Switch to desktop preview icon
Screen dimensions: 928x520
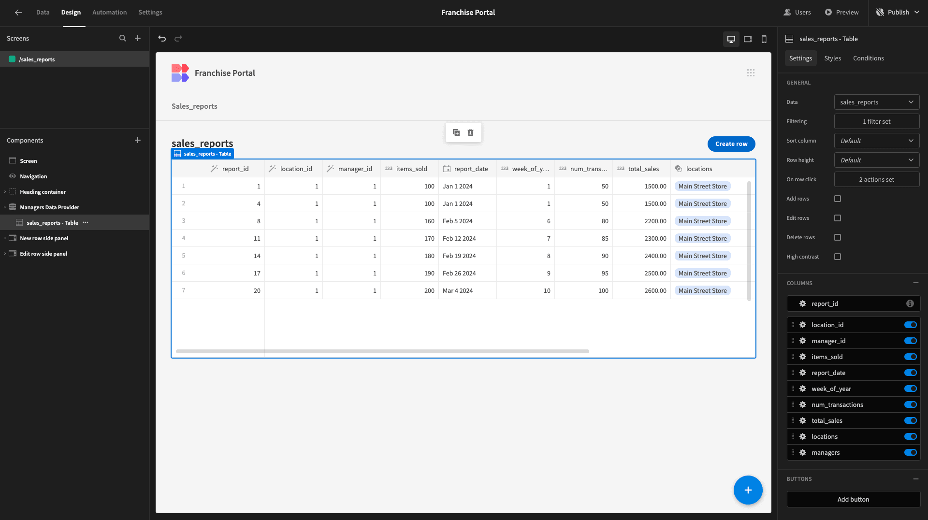[x=731, y=39]
